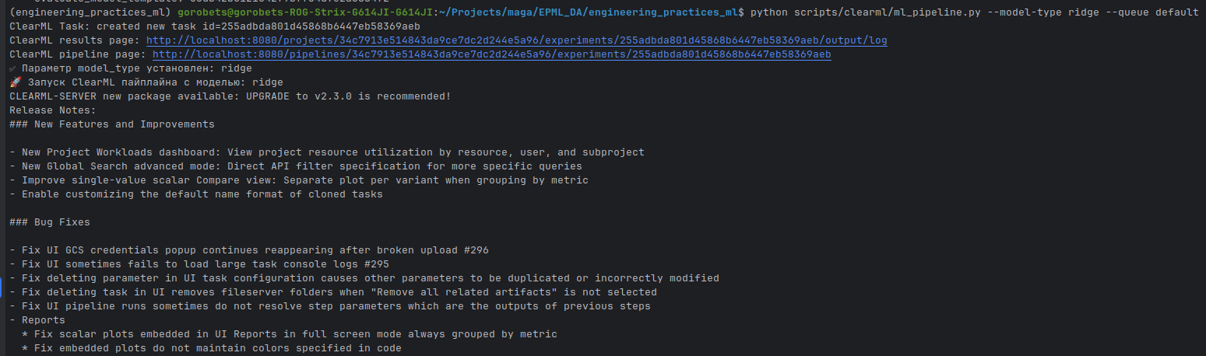The height and width of the screenshot is (356, 1206).
Task: Click the embedded plots colors fix line
Action: point(212,348)
